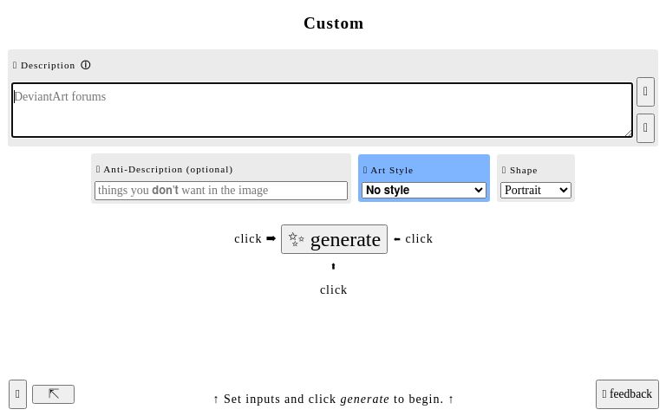The width and height of the screenshot is (666, 416).
Task: Click the info icon beside Description
Action: [86, 65]
